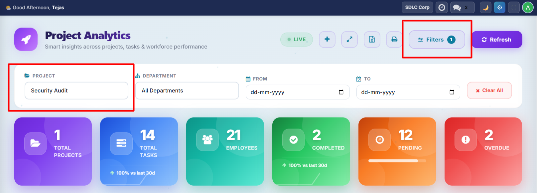Click the clock icon in top bar
Screen dimensions: 537x193
[x=442, y=7]
